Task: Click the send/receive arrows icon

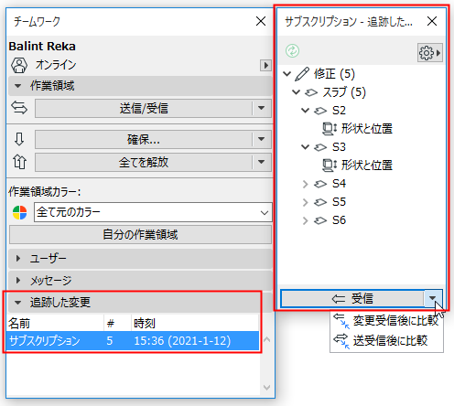Action: [19, 108]
